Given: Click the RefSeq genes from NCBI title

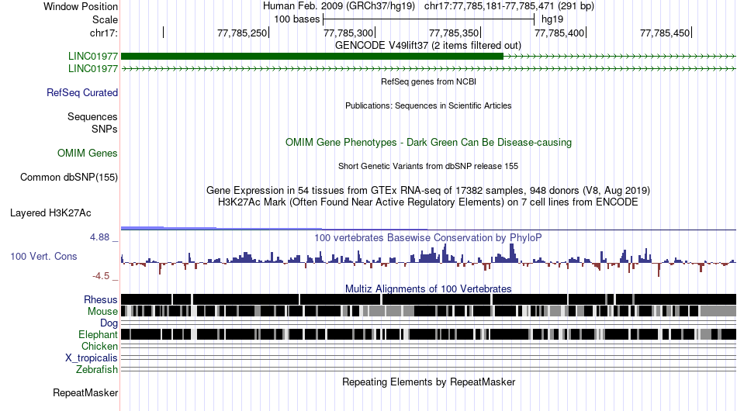Looking at the screenshot, I should [428, 81].
